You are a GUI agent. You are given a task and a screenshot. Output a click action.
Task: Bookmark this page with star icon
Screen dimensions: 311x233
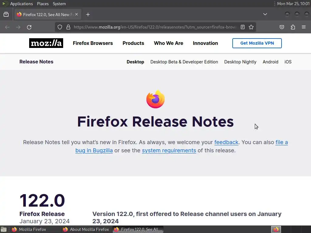(251, 27)
